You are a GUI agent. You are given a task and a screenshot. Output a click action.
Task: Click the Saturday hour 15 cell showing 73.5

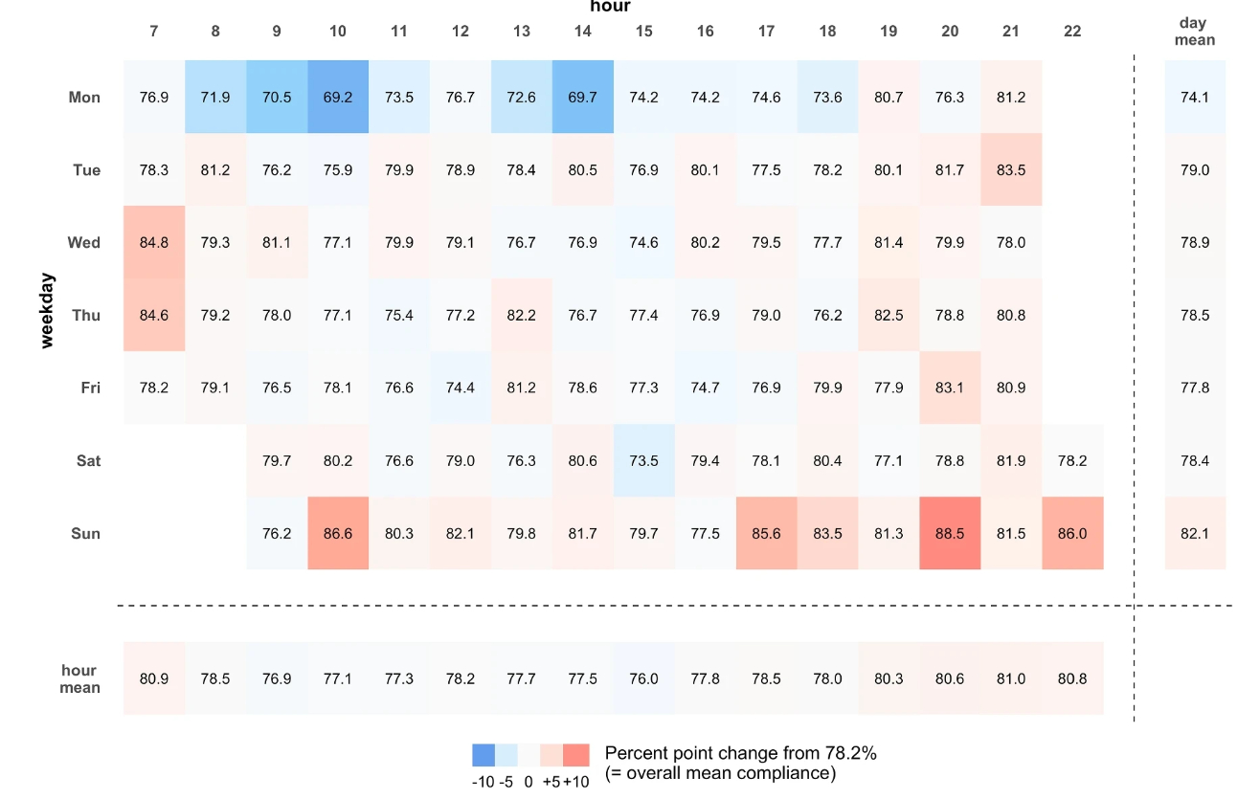click(x=643, y=461)
